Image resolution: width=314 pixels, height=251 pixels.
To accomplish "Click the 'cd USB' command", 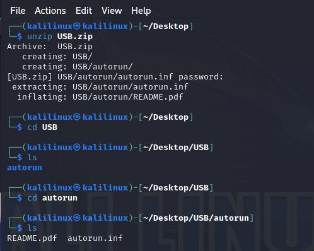I will [x=42, y=127].
